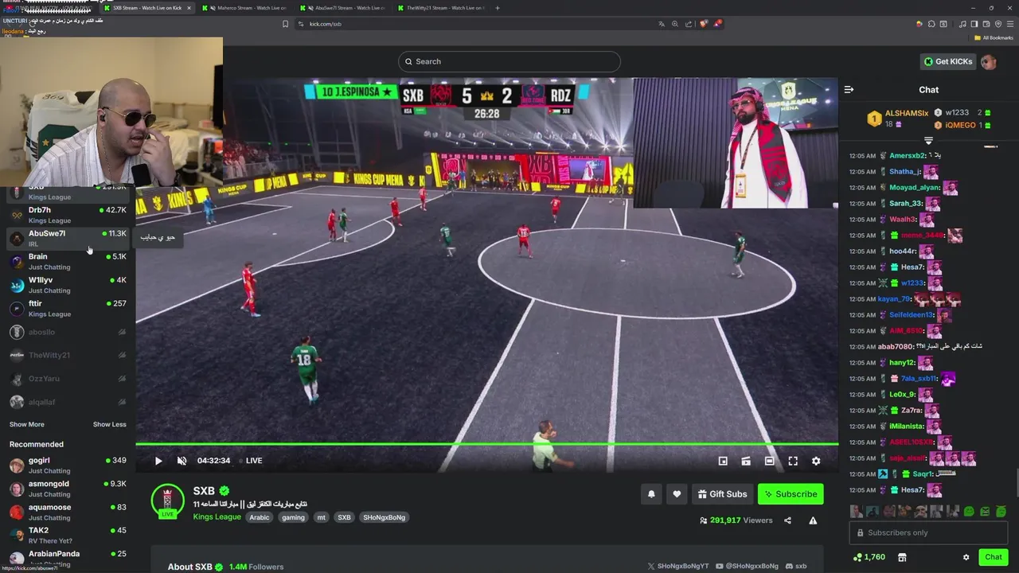Open recommended channel aquamoose
Image resolution: width=1019 pixels, height=573 pixels.
[68, 512]
